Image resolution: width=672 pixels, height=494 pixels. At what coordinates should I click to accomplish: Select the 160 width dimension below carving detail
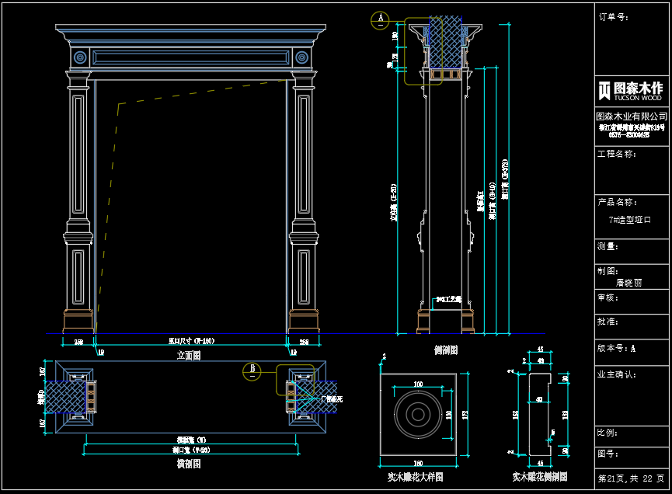(x=418, y=461)
